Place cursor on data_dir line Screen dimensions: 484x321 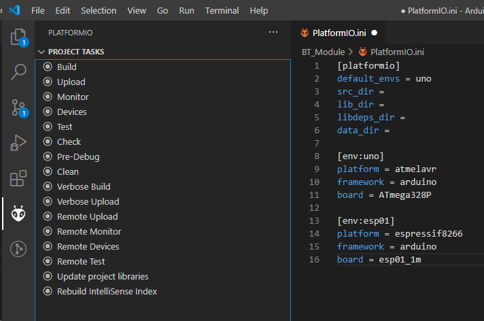(363, 131)
